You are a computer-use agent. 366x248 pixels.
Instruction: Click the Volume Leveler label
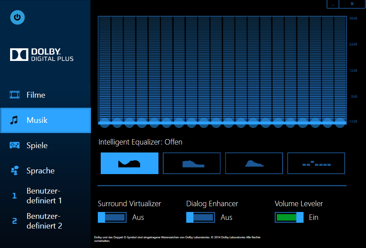click(x=299, y=203)
